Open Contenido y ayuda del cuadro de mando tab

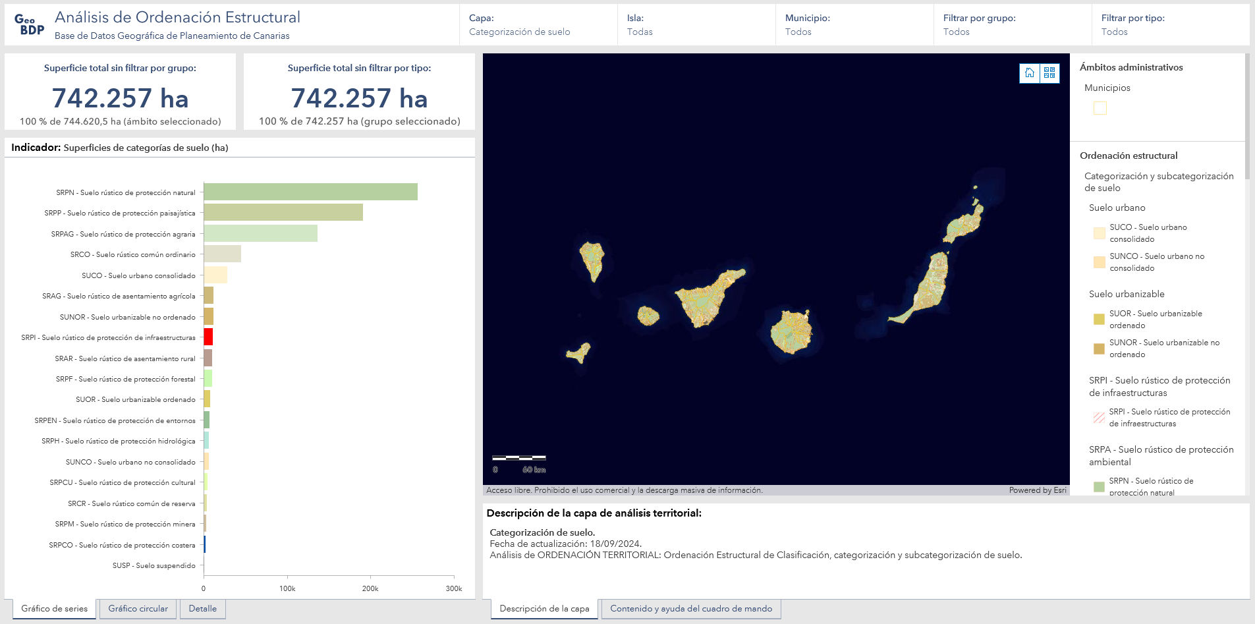[691, 609]
